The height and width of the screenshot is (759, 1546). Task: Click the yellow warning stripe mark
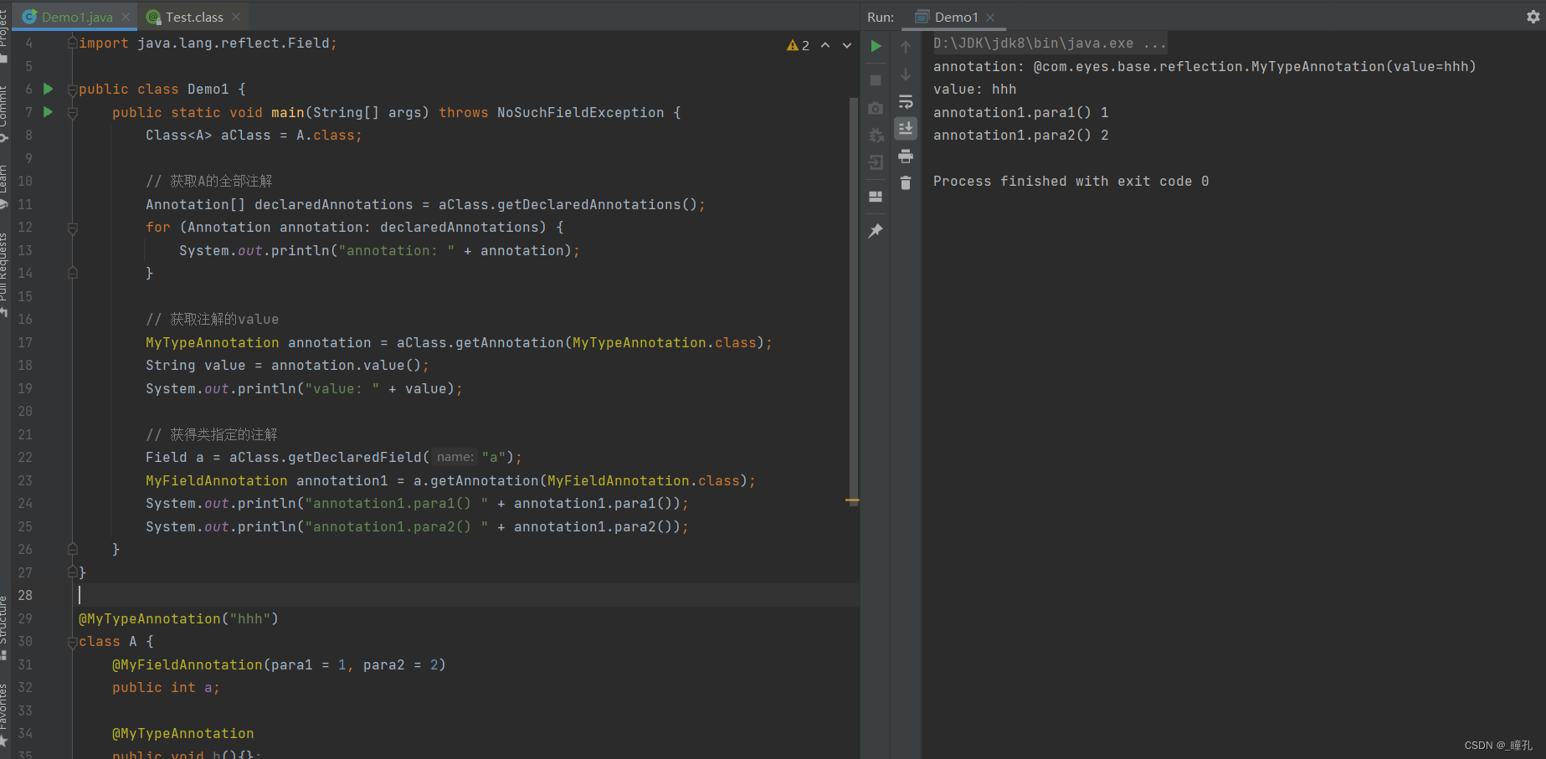pyautogui.click(x=852, y=500)
